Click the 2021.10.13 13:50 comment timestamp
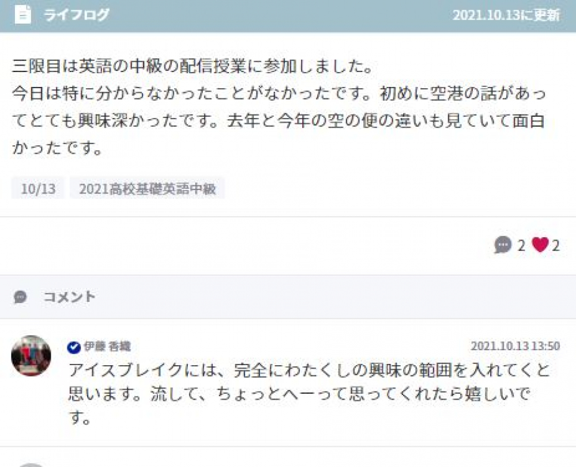 (x=515, y=346)
